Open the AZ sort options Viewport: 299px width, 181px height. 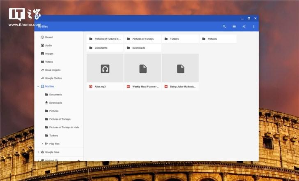(244, 27)
